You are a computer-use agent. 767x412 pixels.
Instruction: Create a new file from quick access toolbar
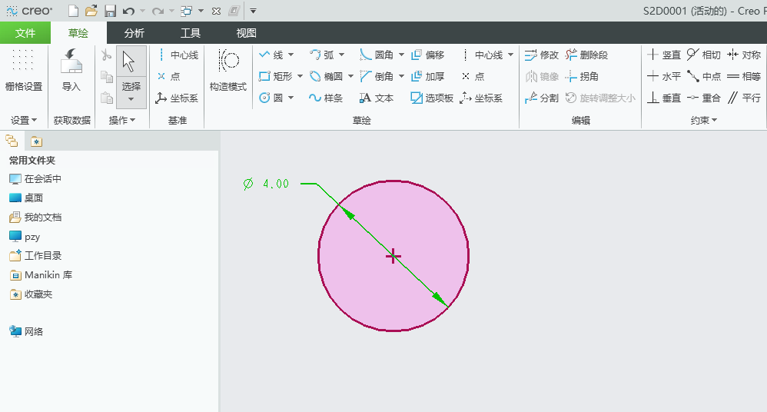pos(73,11)
